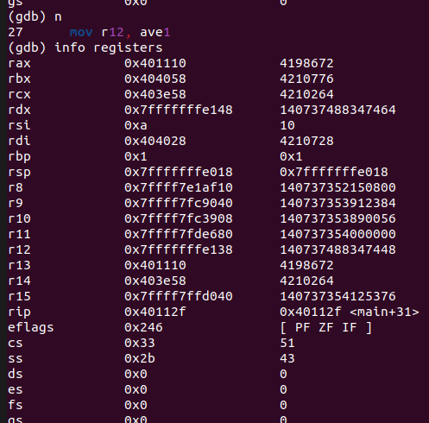Click the eflags value [ PF ZF IF ]

(x=326, y=327)
